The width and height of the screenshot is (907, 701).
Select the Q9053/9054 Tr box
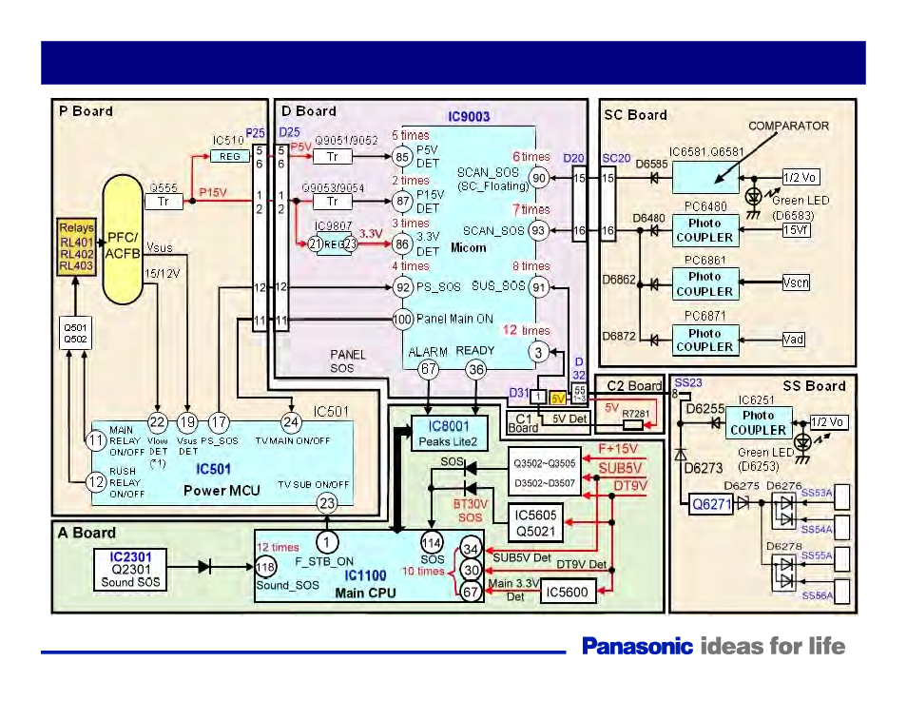(x=332, y=202)
